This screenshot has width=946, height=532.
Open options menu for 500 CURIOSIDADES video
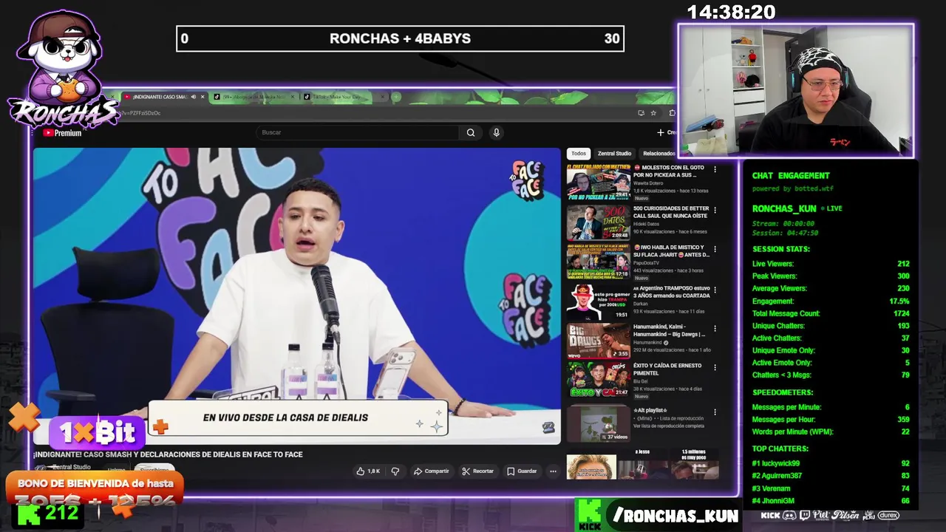click(x=715, y=210)
